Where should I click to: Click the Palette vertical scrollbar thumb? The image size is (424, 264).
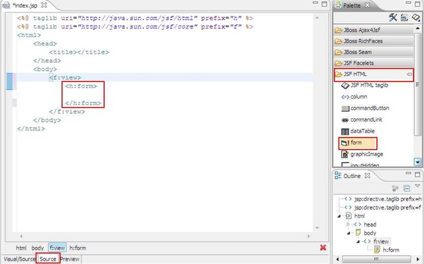click(x=418, y=85)
